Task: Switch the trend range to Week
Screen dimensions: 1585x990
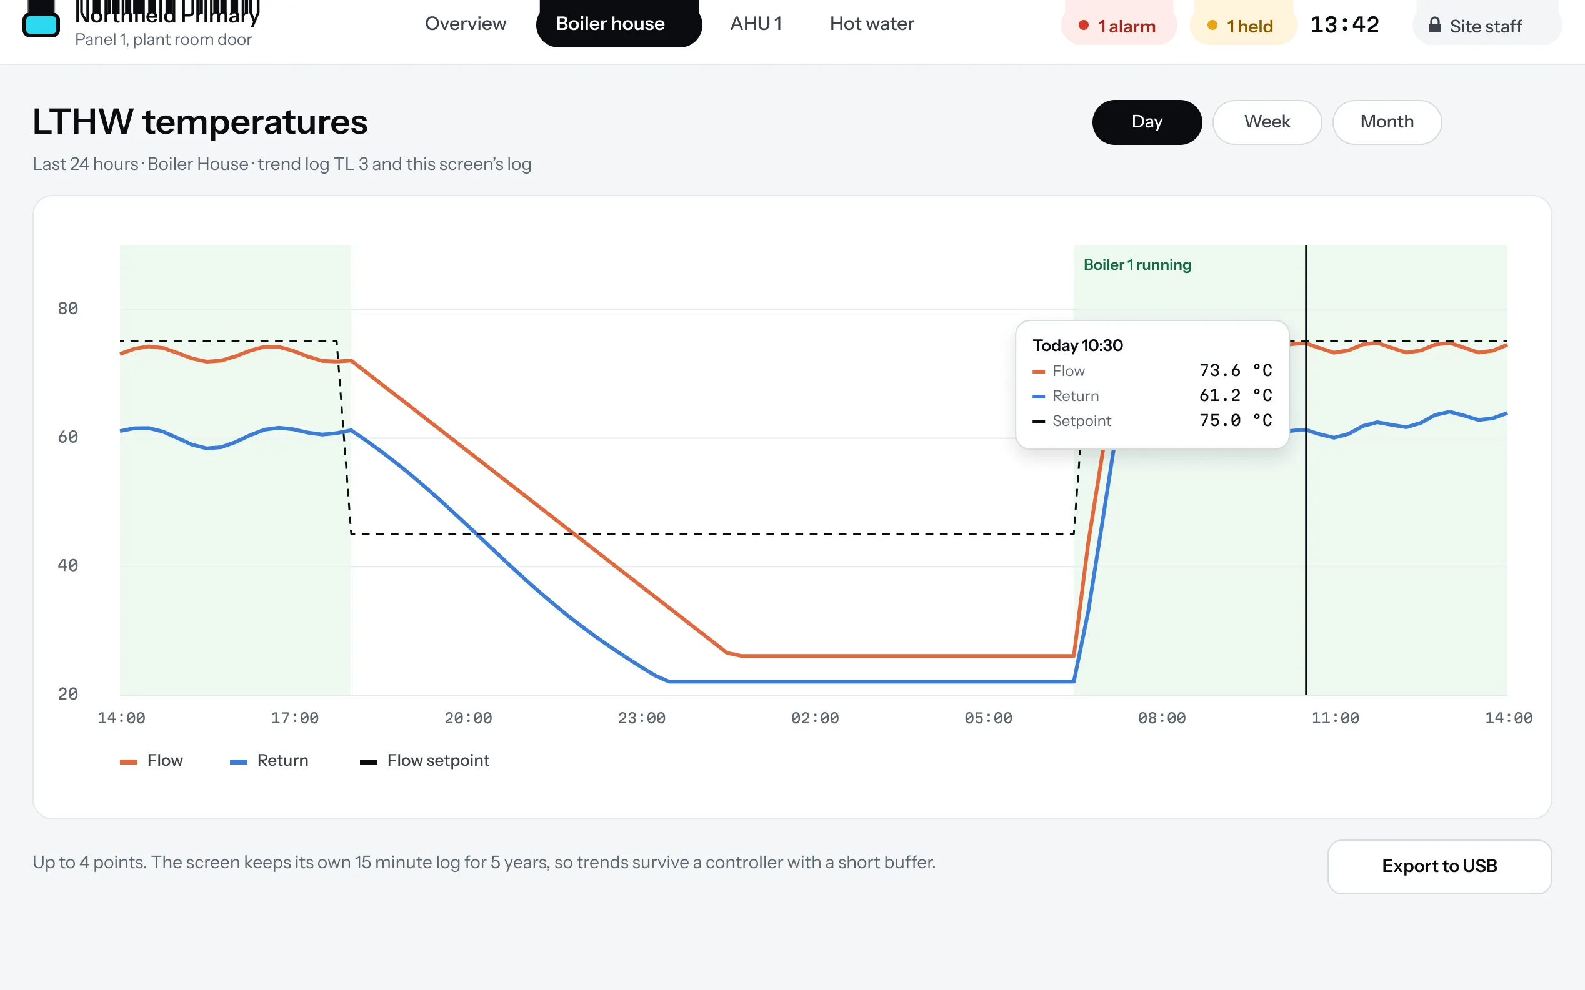Action: click(x=1267, y=122)
